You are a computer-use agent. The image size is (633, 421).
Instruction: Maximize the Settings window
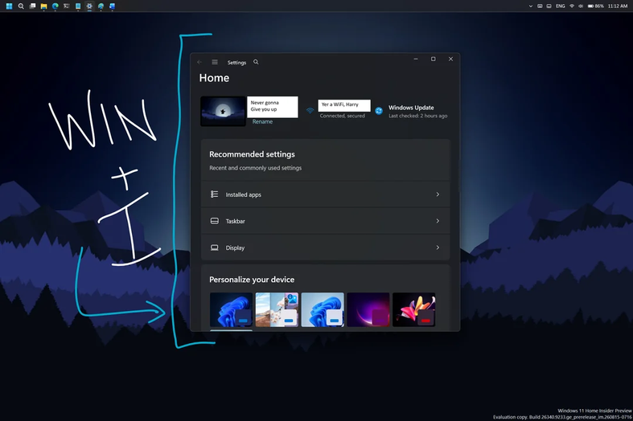[x=434, y=59]
